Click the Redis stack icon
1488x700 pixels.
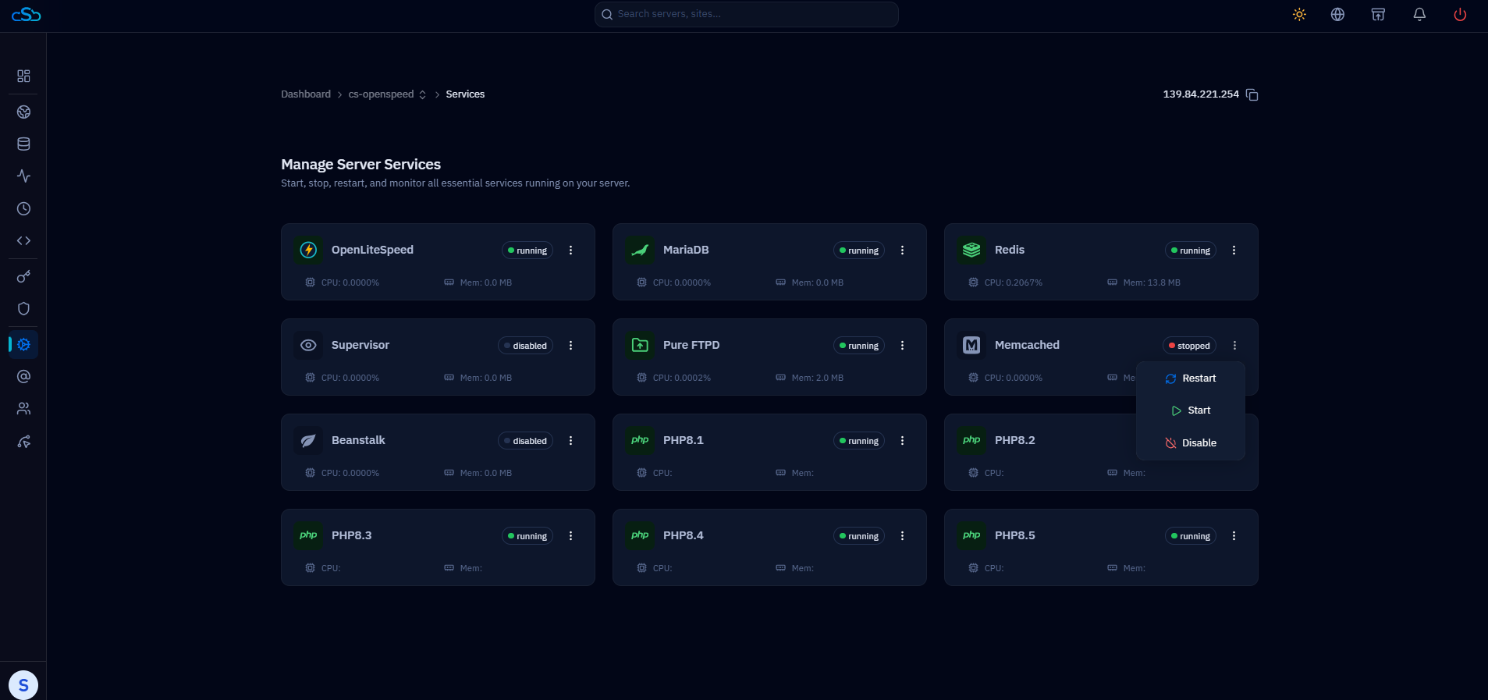coord(971,250)
